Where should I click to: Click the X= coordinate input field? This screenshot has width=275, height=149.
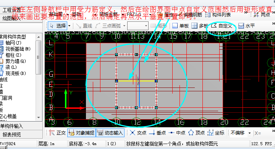click(x=263, y=133)
